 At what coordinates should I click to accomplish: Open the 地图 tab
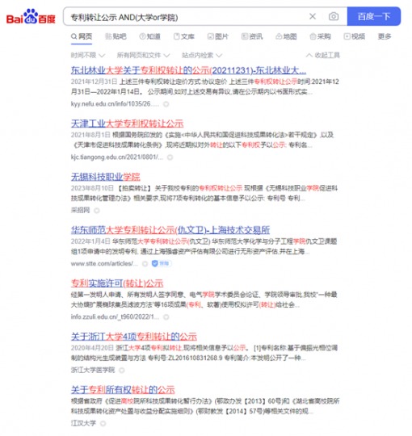coord(286,36)
